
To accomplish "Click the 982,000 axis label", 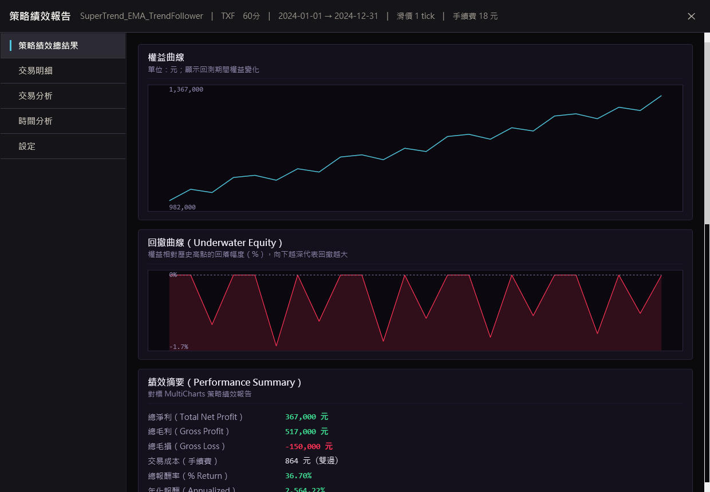I will (x=182, y=207).
